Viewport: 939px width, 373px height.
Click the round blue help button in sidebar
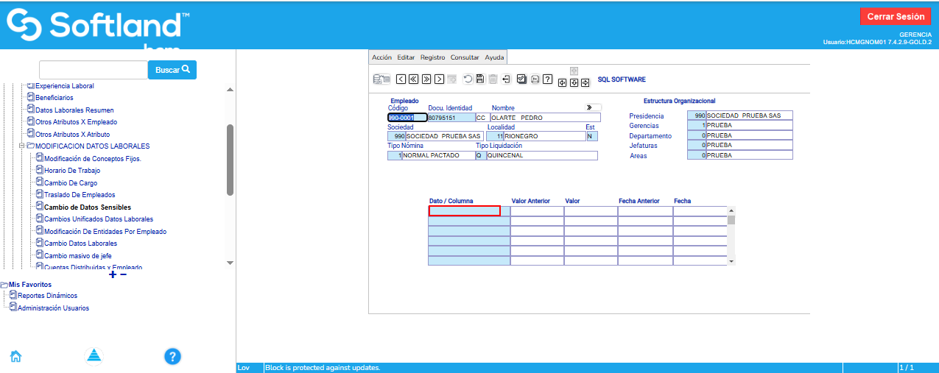pos(172,357)
